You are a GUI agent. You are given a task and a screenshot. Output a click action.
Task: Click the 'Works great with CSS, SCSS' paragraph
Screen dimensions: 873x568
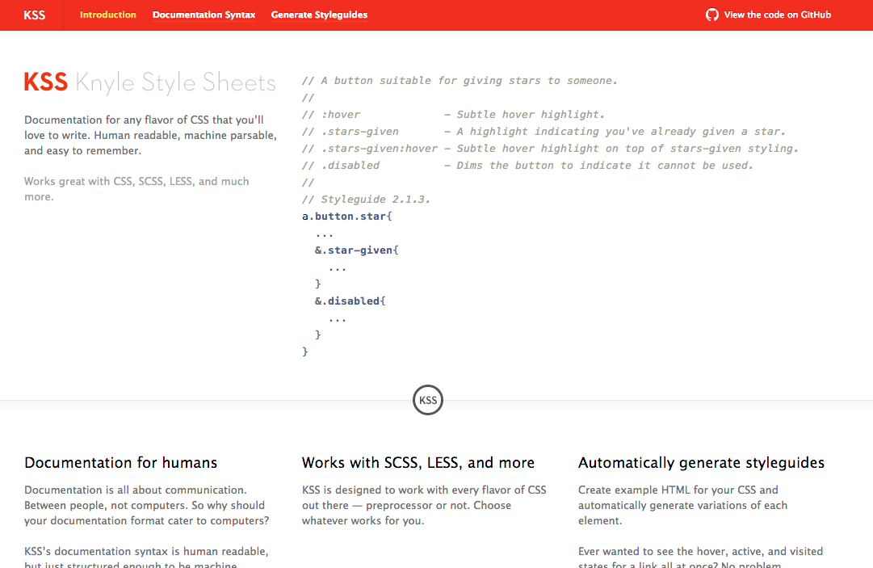coord(136,188)
